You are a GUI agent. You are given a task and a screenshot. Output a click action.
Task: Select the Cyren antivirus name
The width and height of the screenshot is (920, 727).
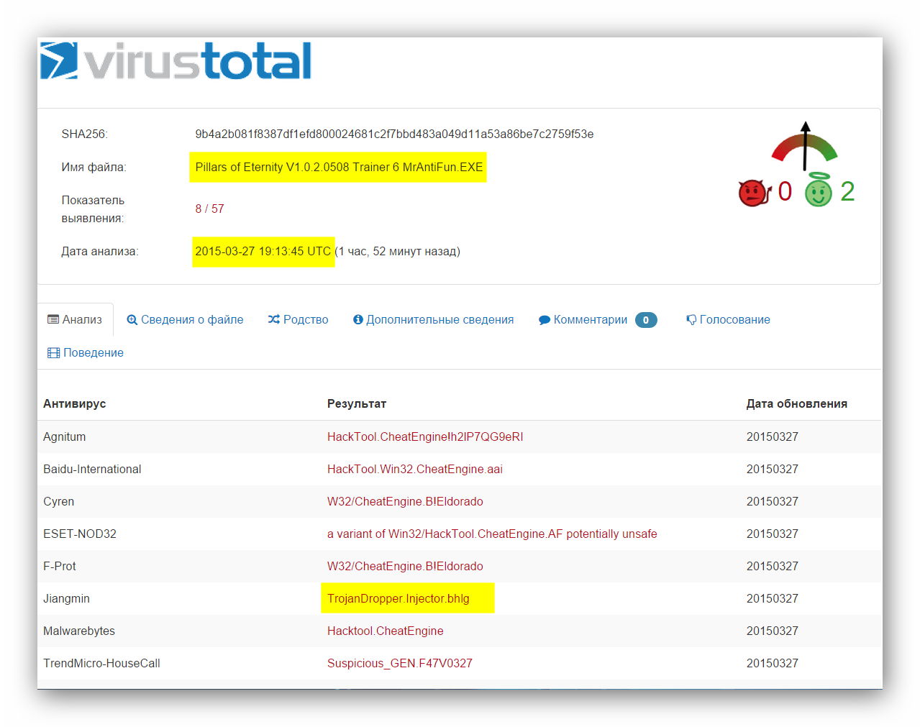coord(58,501)
